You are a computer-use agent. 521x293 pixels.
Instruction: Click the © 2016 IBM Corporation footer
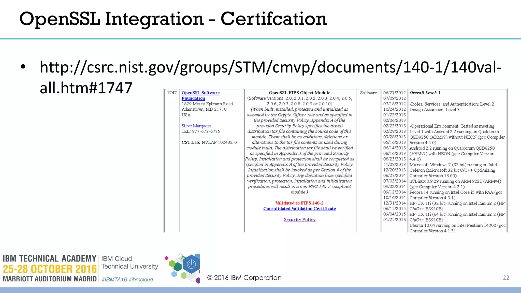pyautogui.click(x=244, y=277)
